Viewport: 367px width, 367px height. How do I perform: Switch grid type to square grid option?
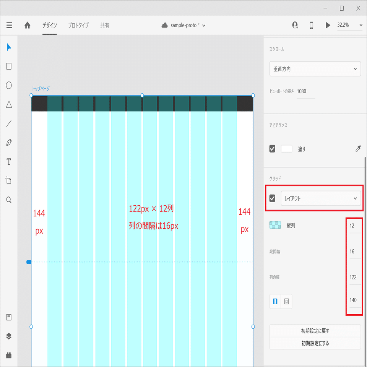pyautogui.click(x=286, y=301)
